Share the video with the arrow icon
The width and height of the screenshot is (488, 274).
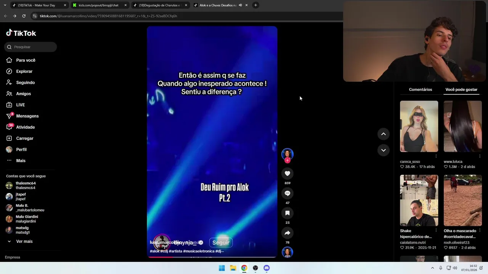pyautogui.click(x=287, y=233)
